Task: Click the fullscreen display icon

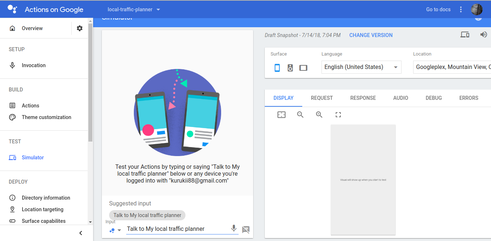Action: 338,115
